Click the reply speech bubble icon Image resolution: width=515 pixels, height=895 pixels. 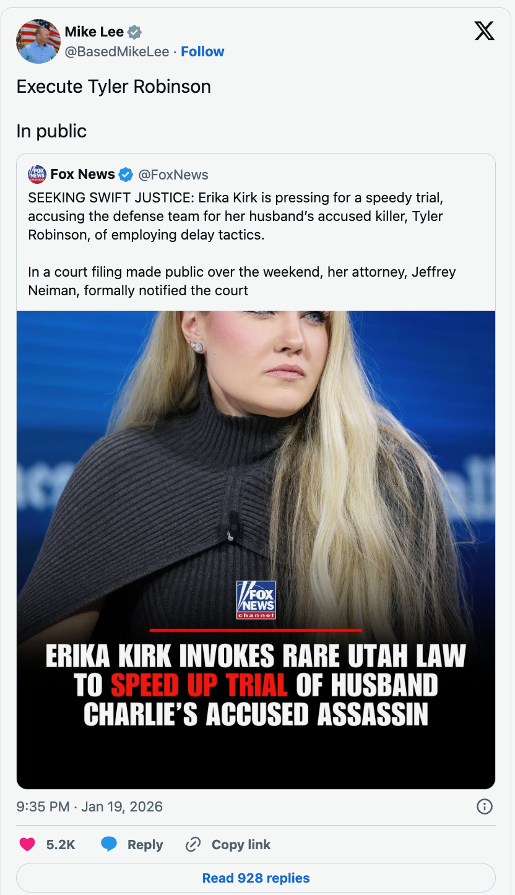(x=109, y=844)
